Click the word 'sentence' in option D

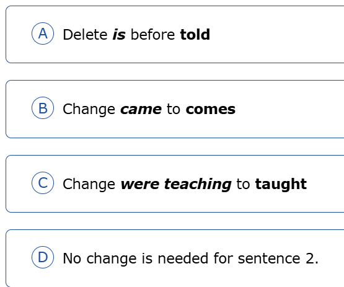[x=269, y=258]
